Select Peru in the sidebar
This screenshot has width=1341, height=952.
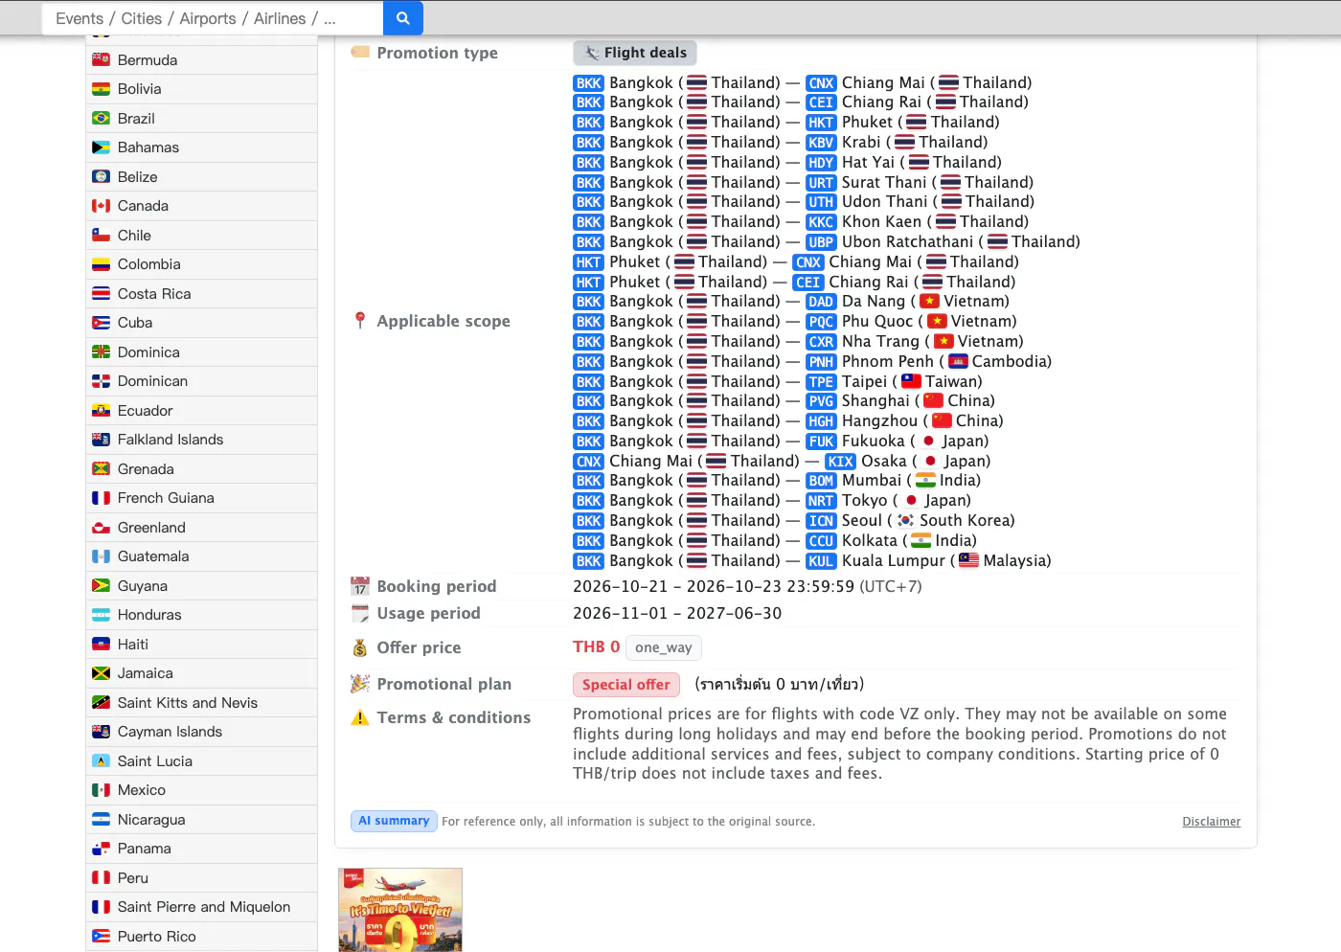point(133,878)
